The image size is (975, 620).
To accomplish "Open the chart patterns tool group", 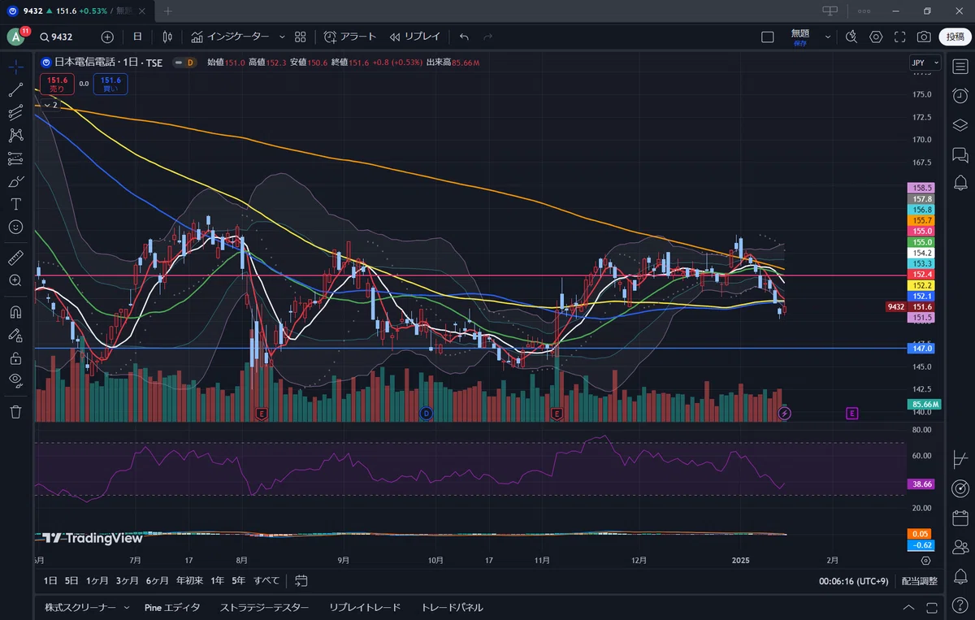I will (x=15, y=136).
